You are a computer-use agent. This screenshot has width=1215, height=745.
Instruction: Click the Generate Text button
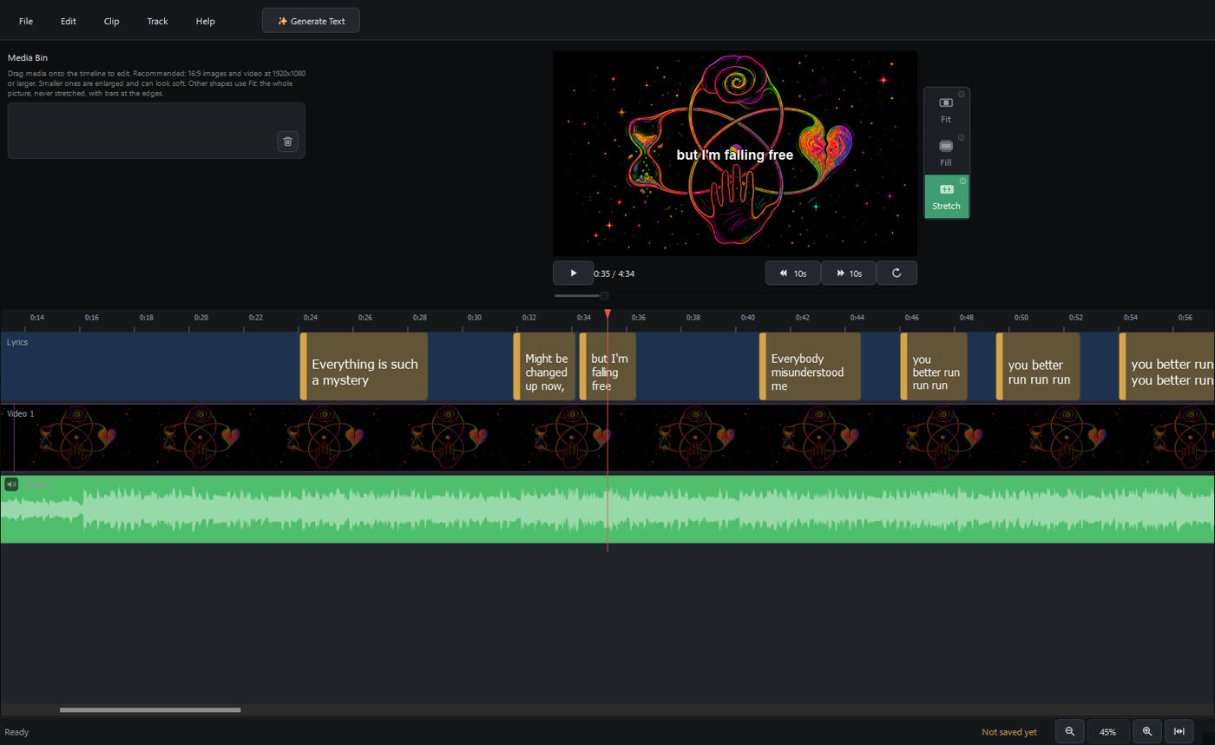(x=311, y=21)
